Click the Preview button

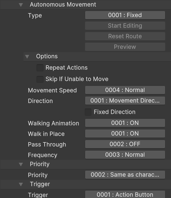coord(125,47)
